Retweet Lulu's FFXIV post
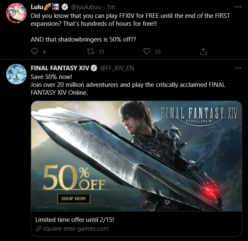The width and height of the screenshot is (248, 241). click(x=91, y=52)
